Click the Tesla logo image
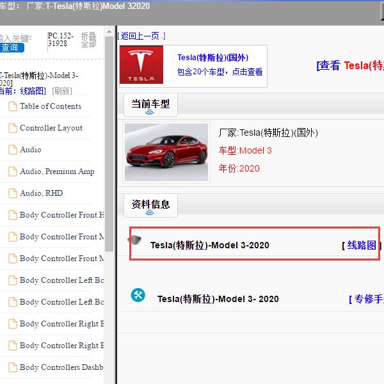 coord(141,65)
